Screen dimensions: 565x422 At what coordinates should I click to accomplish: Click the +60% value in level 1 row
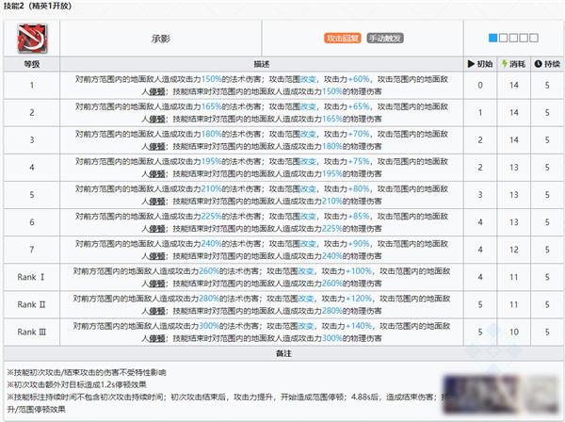coord(359,79)
